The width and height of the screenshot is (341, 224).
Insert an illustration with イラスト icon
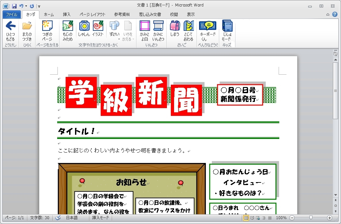tap(98, 26)
